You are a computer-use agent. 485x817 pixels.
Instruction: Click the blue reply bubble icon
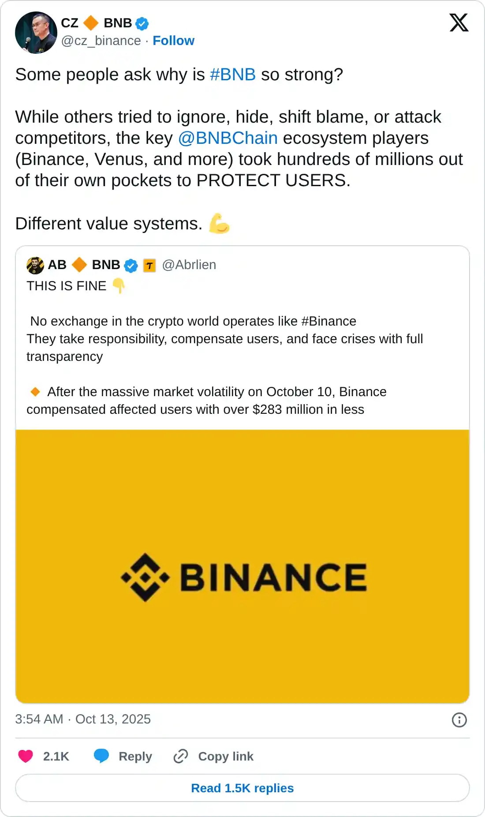tap(101, 756)
